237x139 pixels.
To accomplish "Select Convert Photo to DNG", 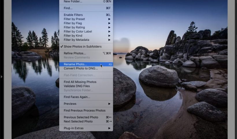I will (81, 68).
